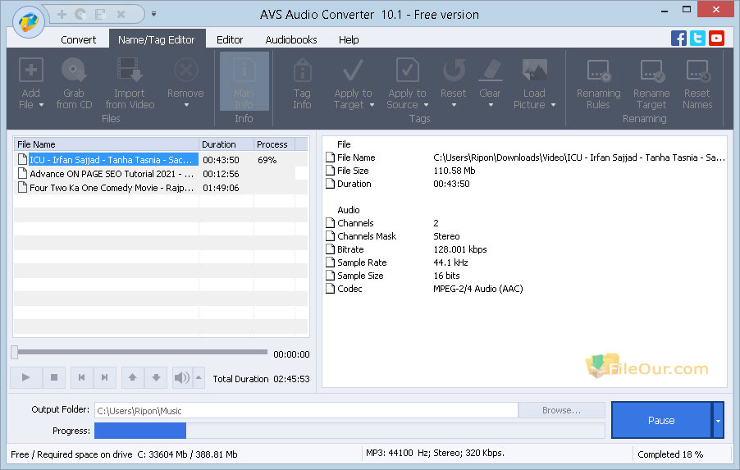This screenshot has height=470, width=740.
Task: Expand the Load Picture dropdown arrow
Action: [553, 105]
